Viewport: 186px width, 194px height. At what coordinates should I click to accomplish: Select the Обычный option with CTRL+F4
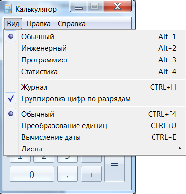[x=94, y=114]
